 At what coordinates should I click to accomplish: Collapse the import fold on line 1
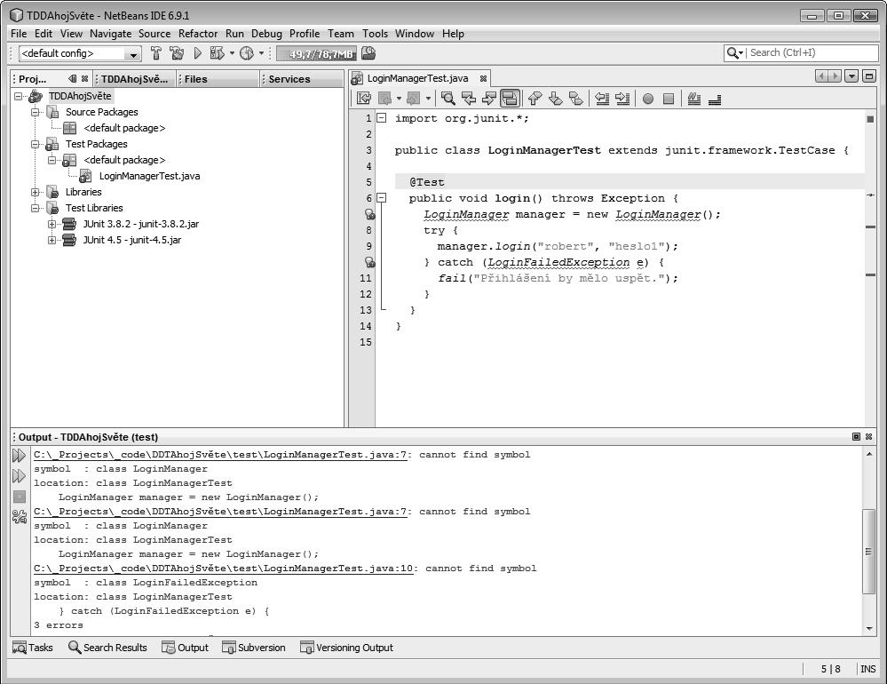(x=382, y=118)
